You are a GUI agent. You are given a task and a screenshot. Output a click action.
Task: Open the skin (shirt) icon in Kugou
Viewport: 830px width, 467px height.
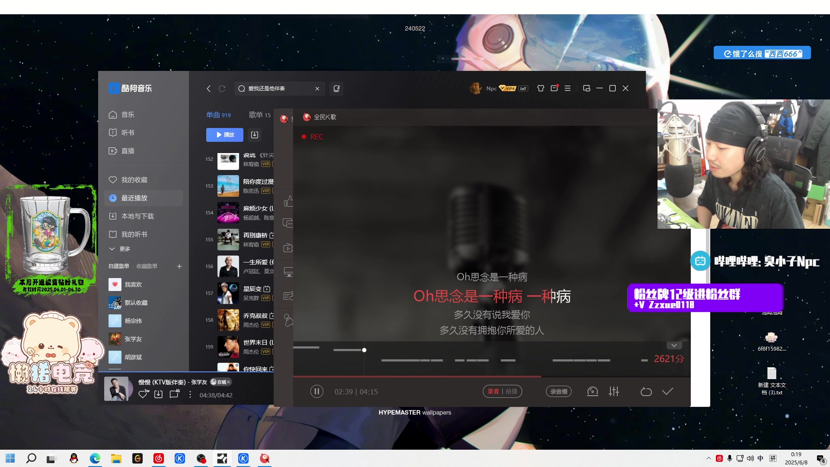540,88
